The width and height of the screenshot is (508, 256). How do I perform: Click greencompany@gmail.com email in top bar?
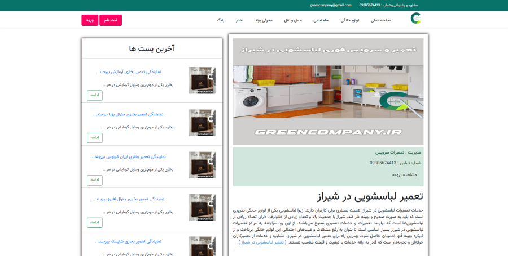pos(330,5)
